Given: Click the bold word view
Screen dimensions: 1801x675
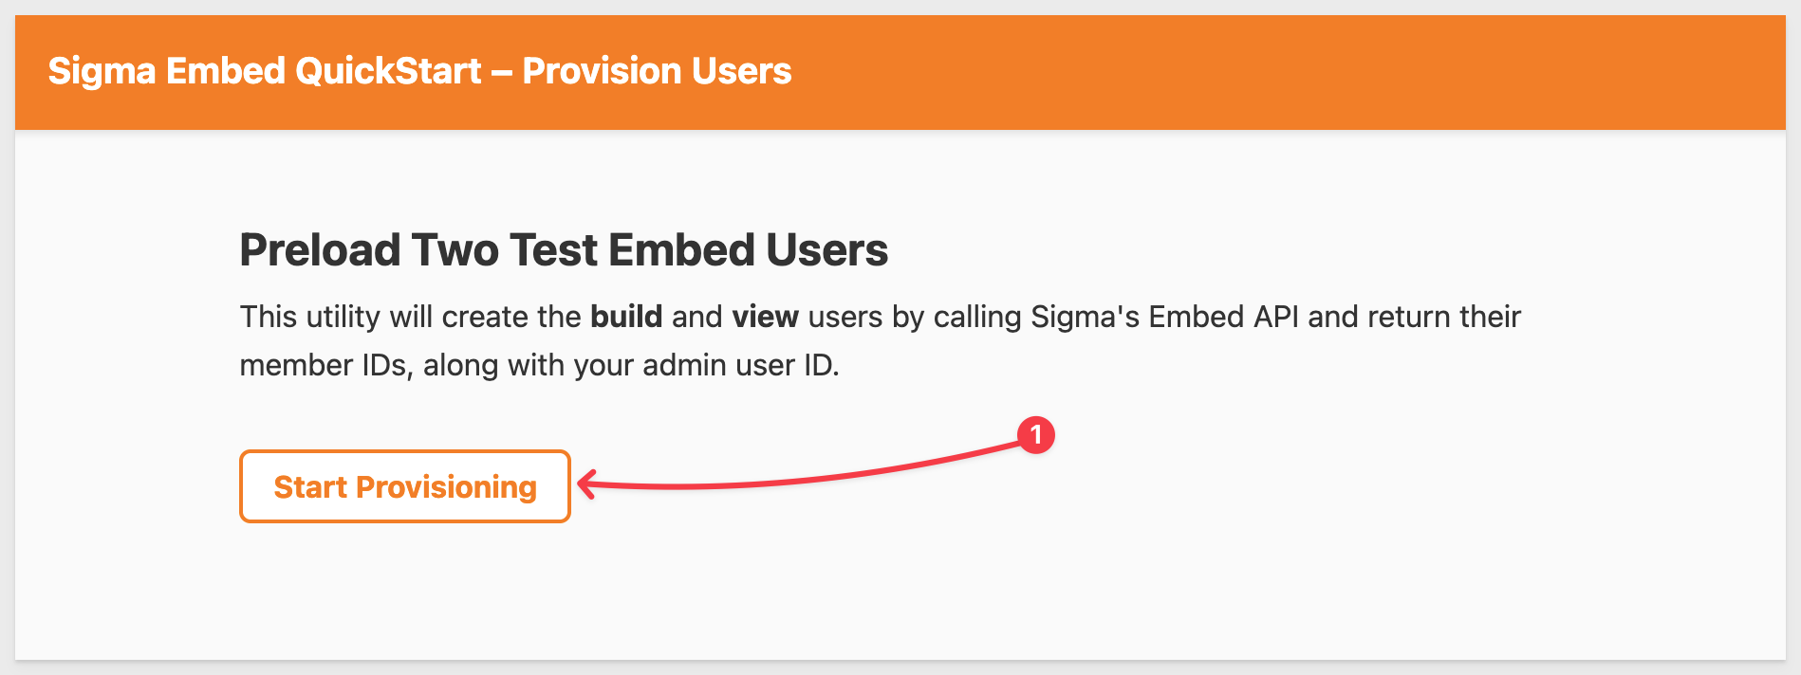Looking at the screenshot, I should coord(765,317).
